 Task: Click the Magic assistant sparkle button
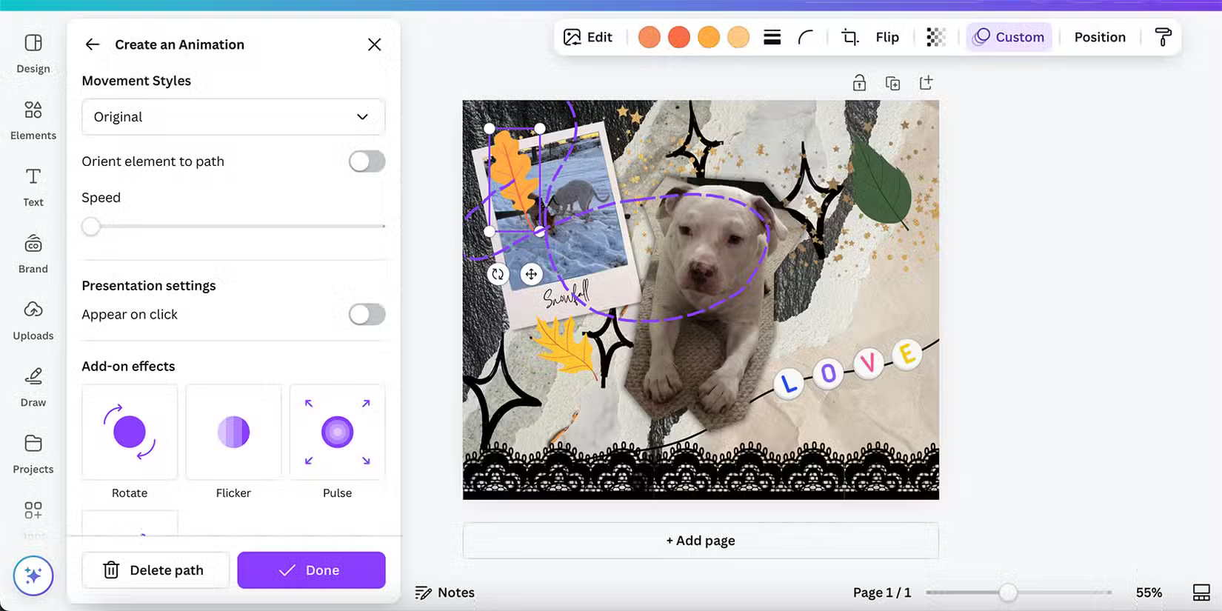tap(33, 575)
